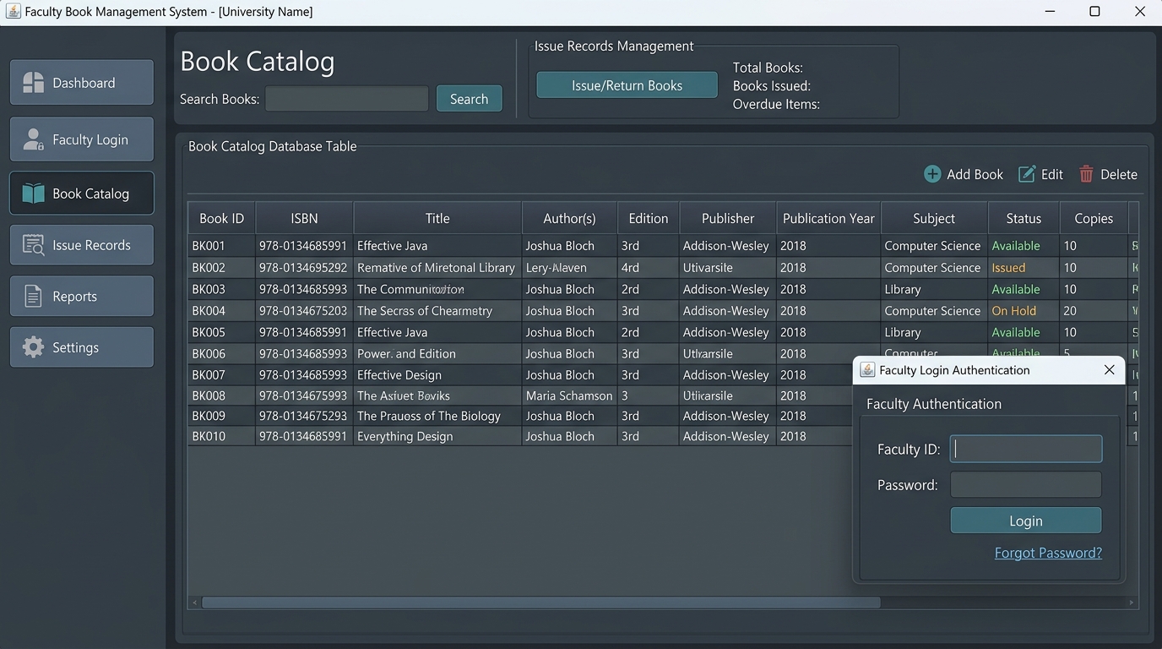This screenshot has height=649, width=1162.
Task: Sort by the Publication Year column header
Action: coord(828,218)
